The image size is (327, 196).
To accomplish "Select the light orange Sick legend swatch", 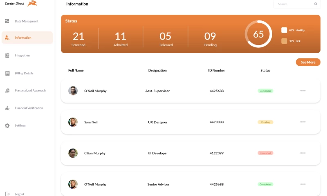I will coord(284,41).
